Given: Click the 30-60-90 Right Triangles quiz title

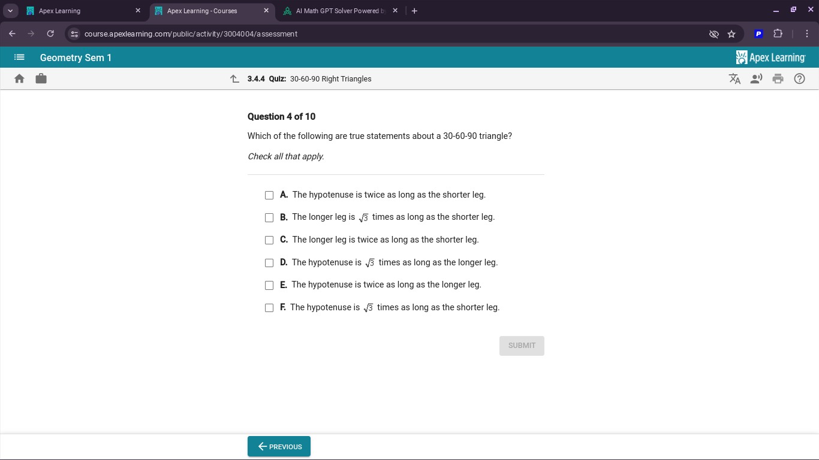Looking at the screenshot, I should click(330, 79).
